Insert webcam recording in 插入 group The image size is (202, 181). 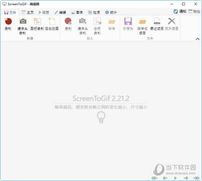pos(83,26)
